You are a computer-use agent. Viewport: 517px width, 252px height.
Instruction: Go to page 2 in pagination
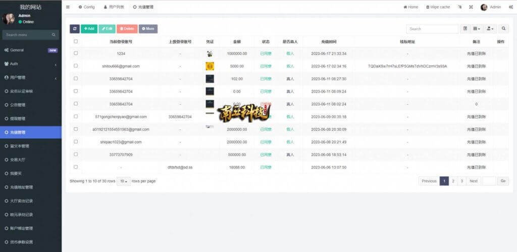(453, 181)
